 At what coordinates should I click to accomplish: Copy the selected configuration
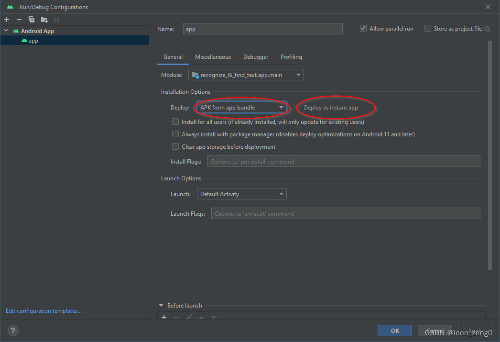pos(31,20)
